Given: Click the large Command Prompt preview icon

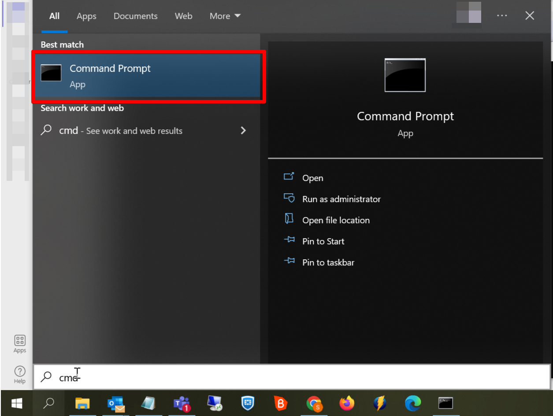Looking at the screenshot, I should (405, 75).
